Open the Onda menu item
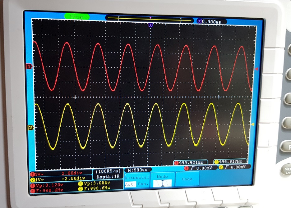Screen dimensions: 291x208 point(187,179)
